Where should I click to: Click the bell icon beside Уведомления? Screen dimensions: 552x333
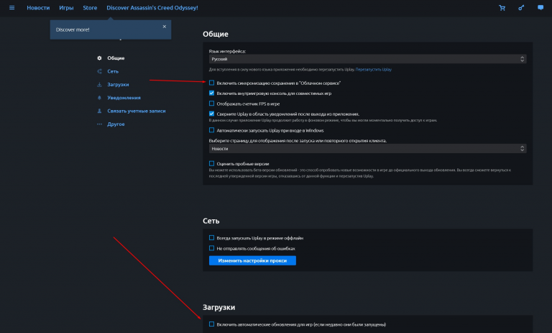pyautogui.click(x=99, y=98)
